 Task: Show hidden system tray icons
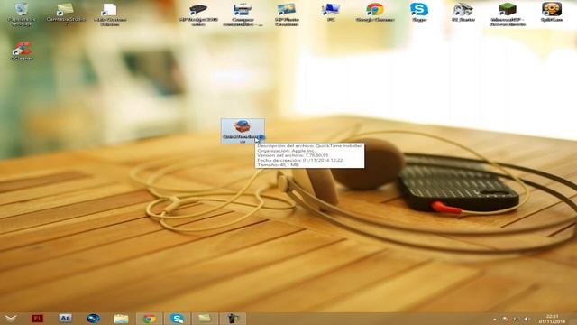(495, 319)
